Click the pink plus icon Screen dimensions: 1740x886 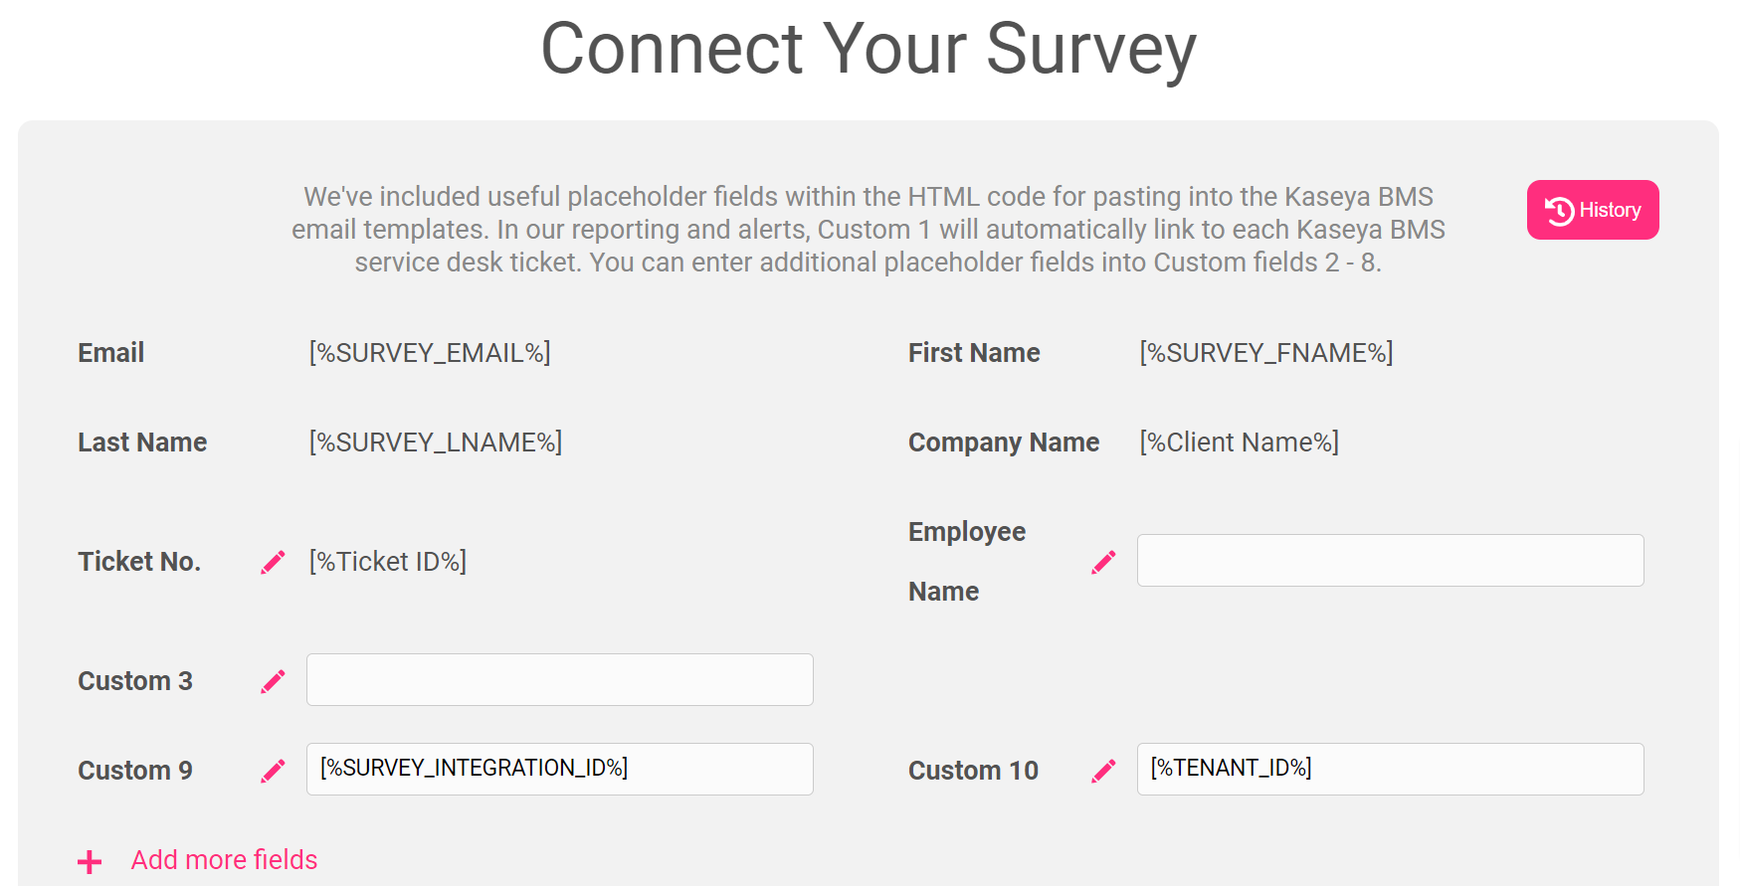[90, 861]
